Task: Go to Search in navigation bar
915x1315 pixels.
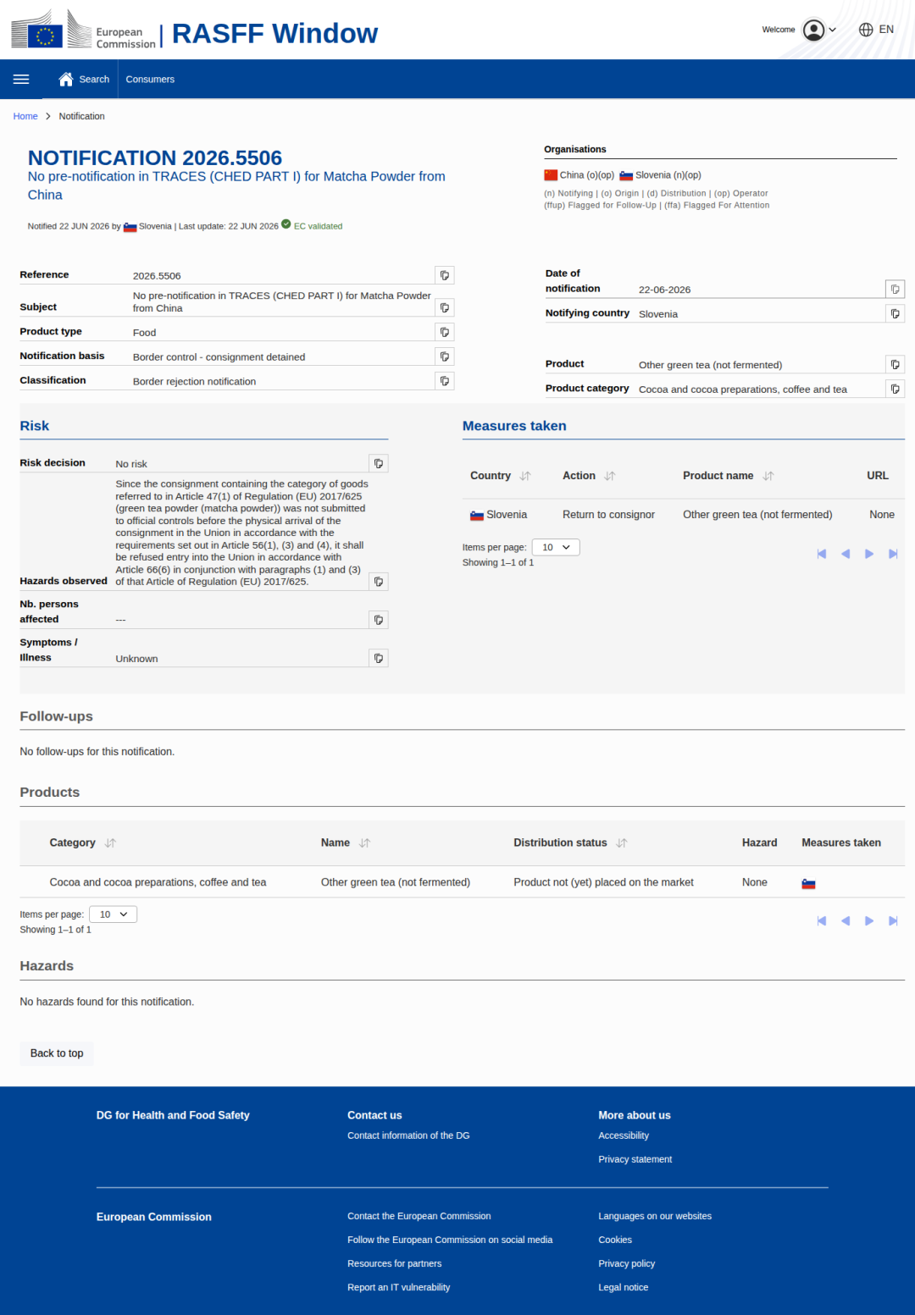Action: [84, 80]
